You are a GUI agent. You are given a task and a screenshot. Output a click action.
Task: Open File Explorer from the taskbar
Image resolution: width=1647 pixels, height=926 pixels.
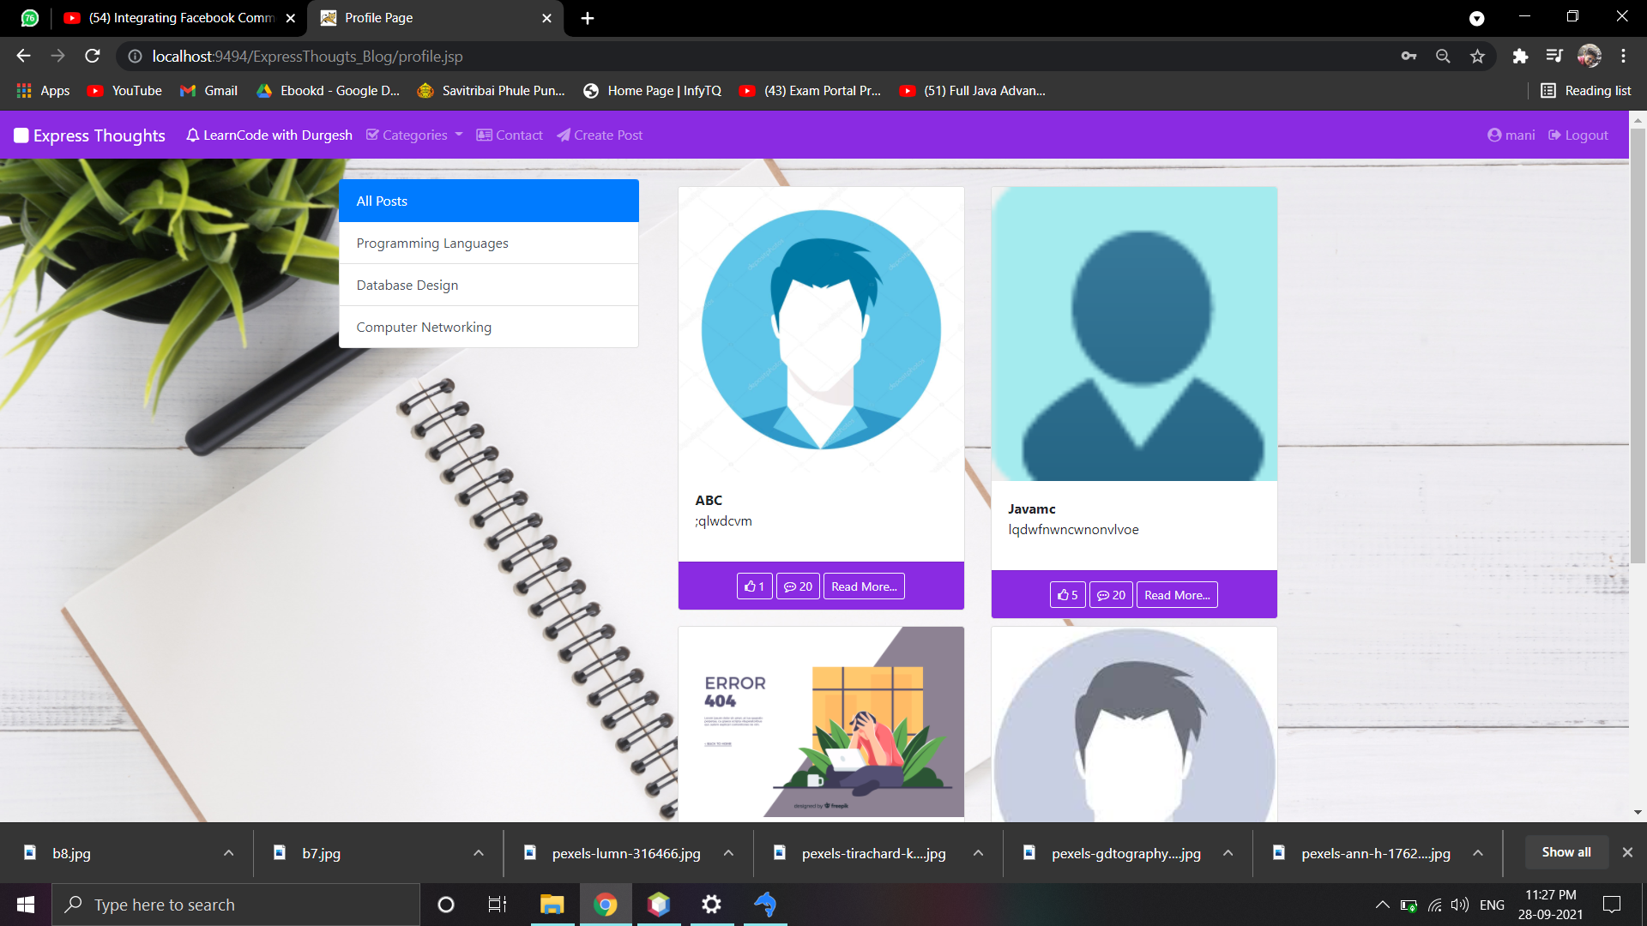coord(552,905)
